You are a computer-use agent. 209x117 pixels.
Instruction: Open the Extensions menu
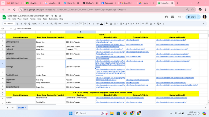pyautogui.click(x=53, y=19)
